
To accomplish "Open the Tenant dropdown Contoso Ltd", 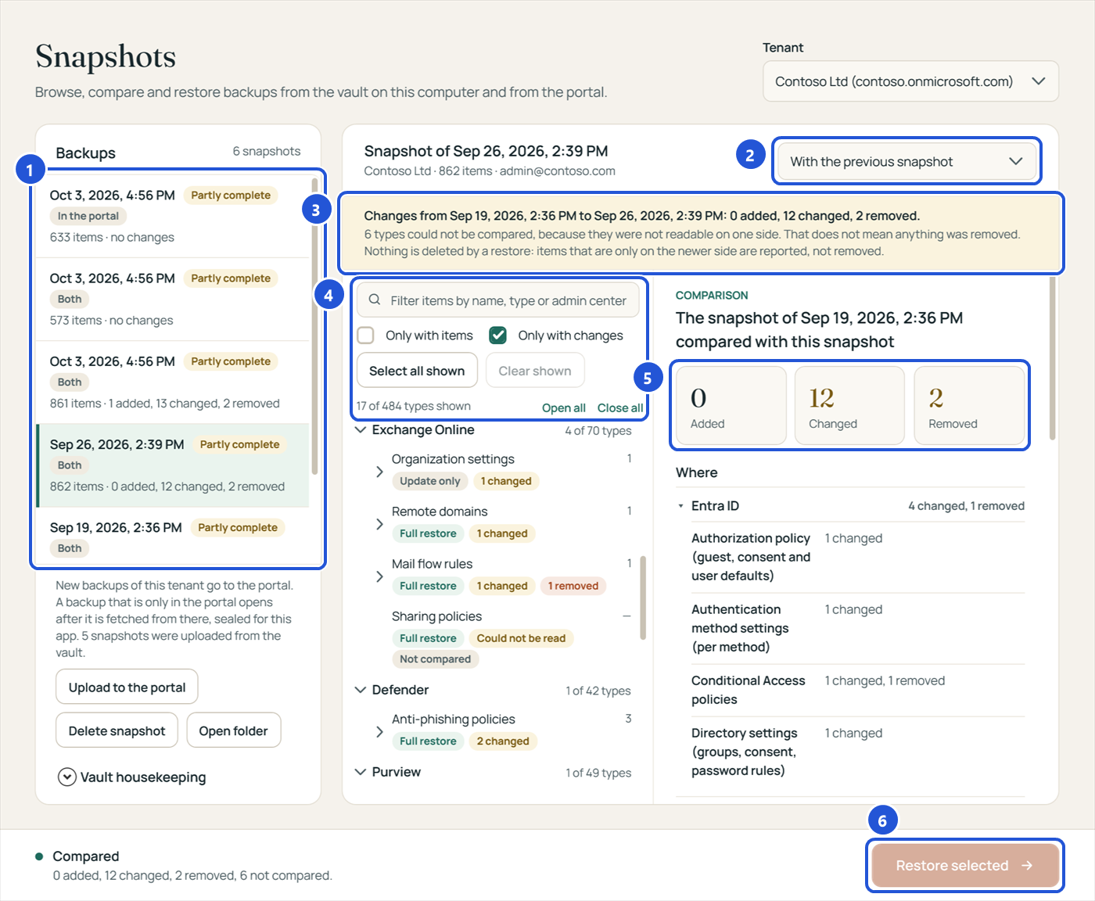I will point(910,81).
